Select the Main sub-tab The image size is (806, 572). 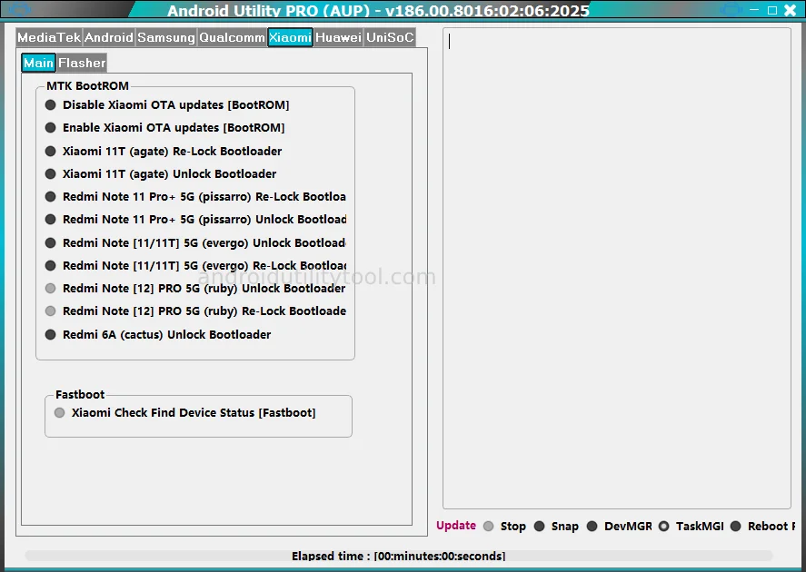(x=38, y=63)
